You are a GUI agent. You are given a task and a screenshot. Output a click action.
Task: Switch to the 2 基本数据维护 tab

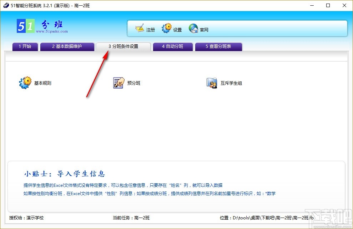67,46
